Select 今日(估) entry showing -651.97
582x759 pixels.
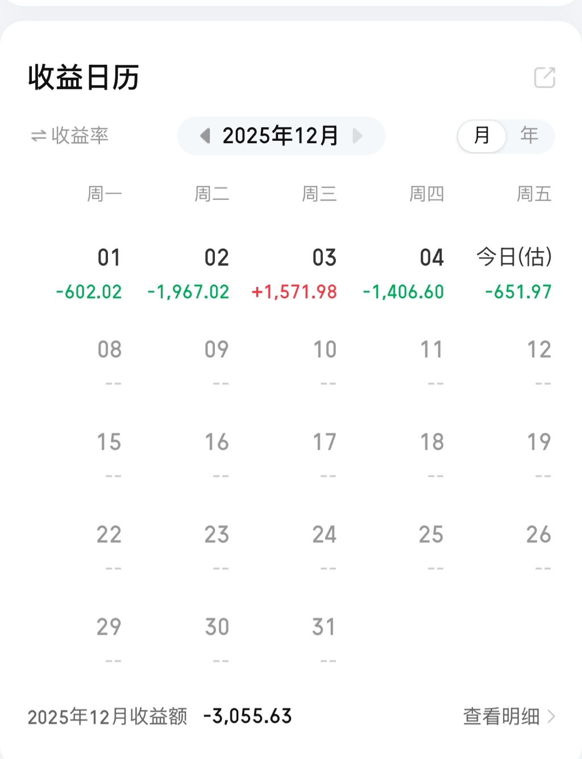tap(514, 273)
